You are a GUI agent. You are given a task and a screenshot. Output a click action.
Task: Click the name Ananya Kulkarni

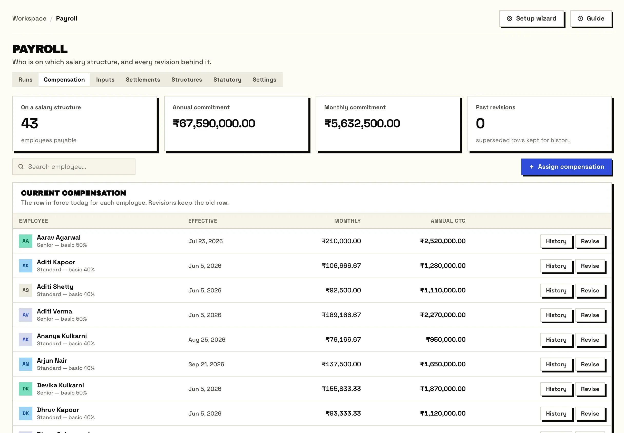pyautogui.click(x=62, y=336)
